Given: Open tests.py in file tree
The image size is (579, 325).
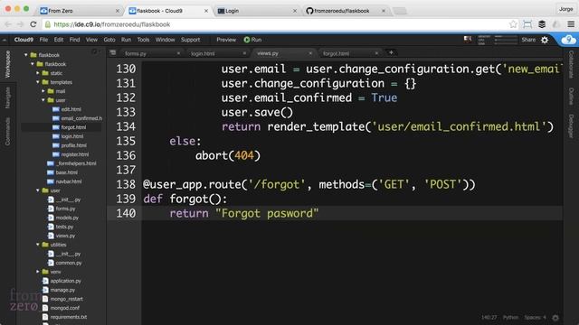Looking at the screenshot, I should coord(64,227).
